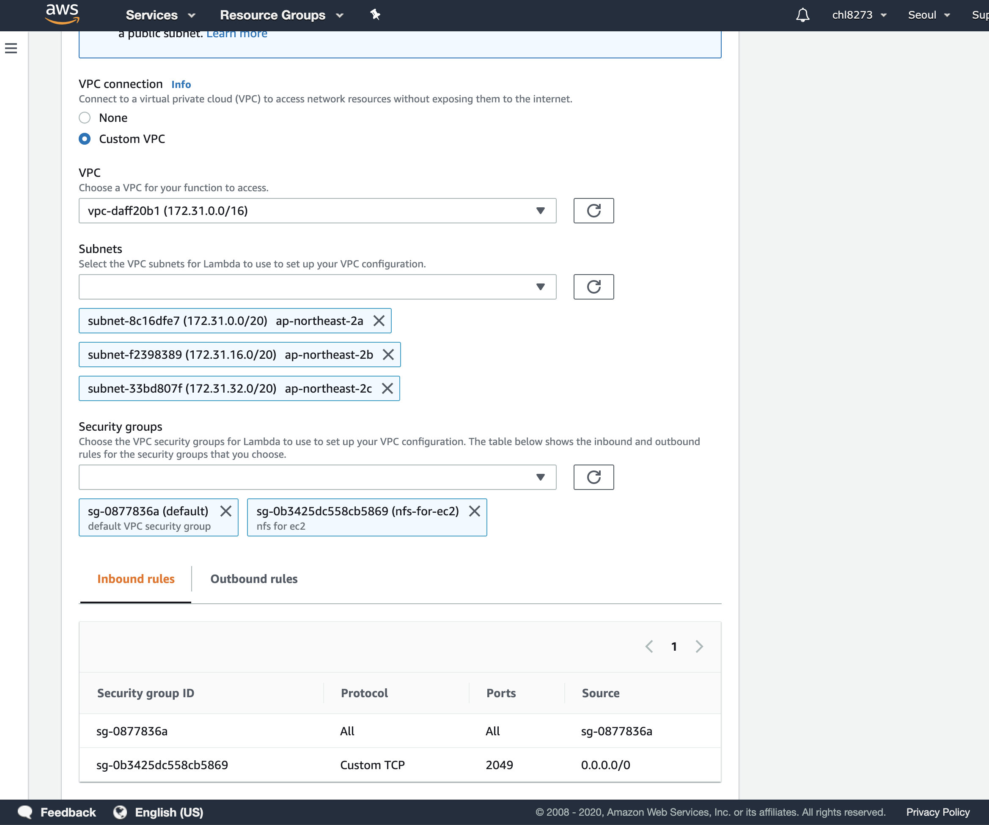The image size is (989, 825).
Task: Remove subnet-8c16dfe7 from selected subnets
Action: (379, 321)
